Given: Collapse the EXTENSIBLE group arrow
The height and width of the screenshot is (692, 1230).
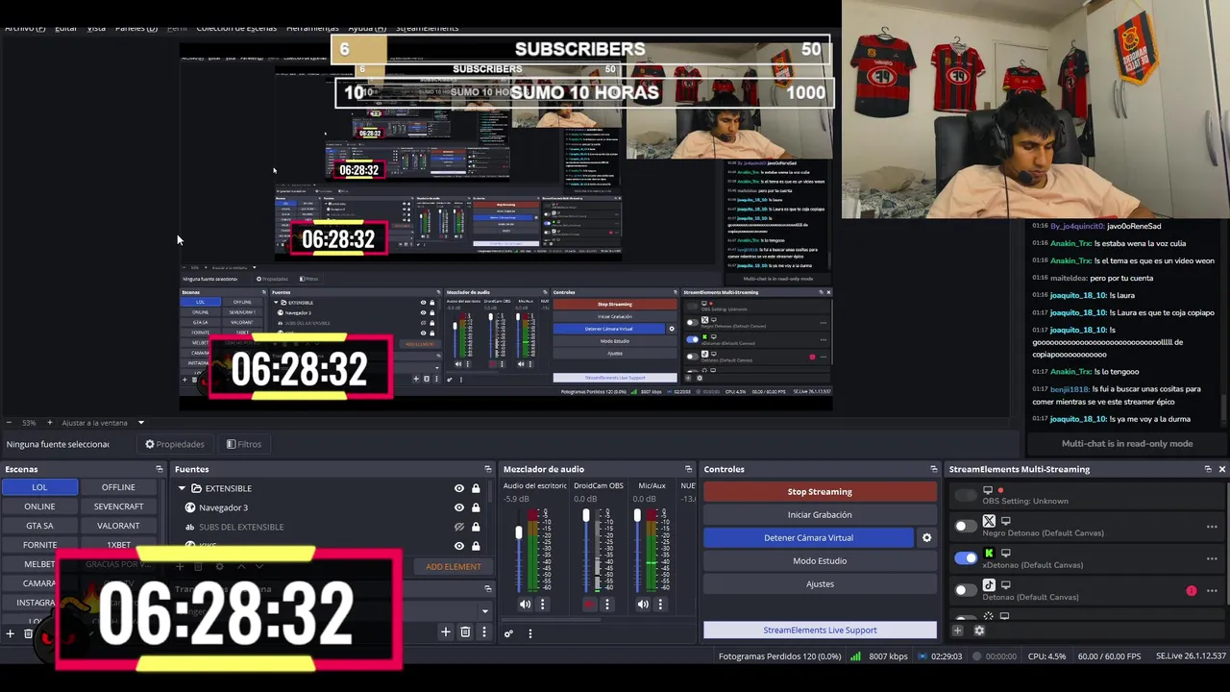Looking at the screenshot, I should tap(182, 488).
